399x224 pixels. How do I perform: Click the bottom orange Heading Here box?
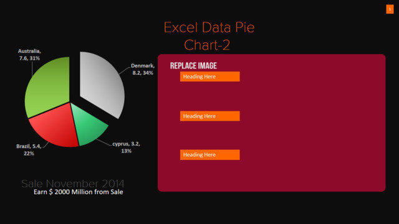point(209,155)
